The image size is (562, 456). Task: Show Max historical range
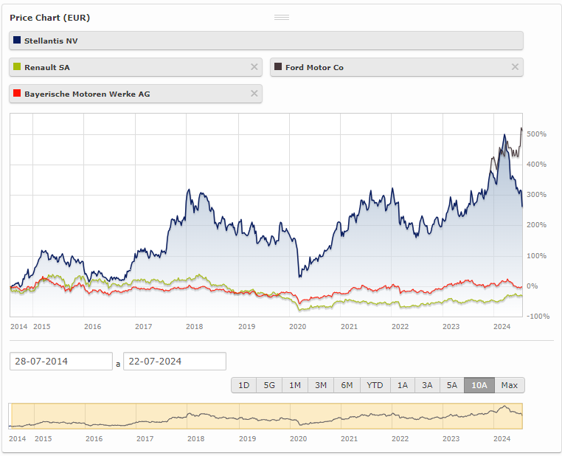pyautogui.click(x=510, y=385)
